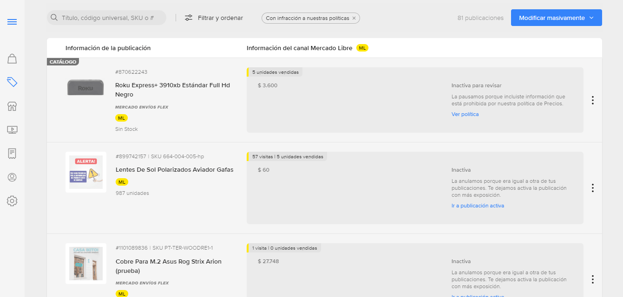Click price $ 60

pyautogui.click(x=263, y=170)
